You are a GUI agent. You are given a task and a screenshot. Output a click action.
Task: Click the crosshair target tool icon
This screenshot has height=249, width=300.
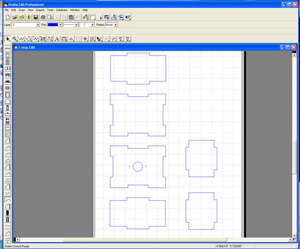pos(85,39)
